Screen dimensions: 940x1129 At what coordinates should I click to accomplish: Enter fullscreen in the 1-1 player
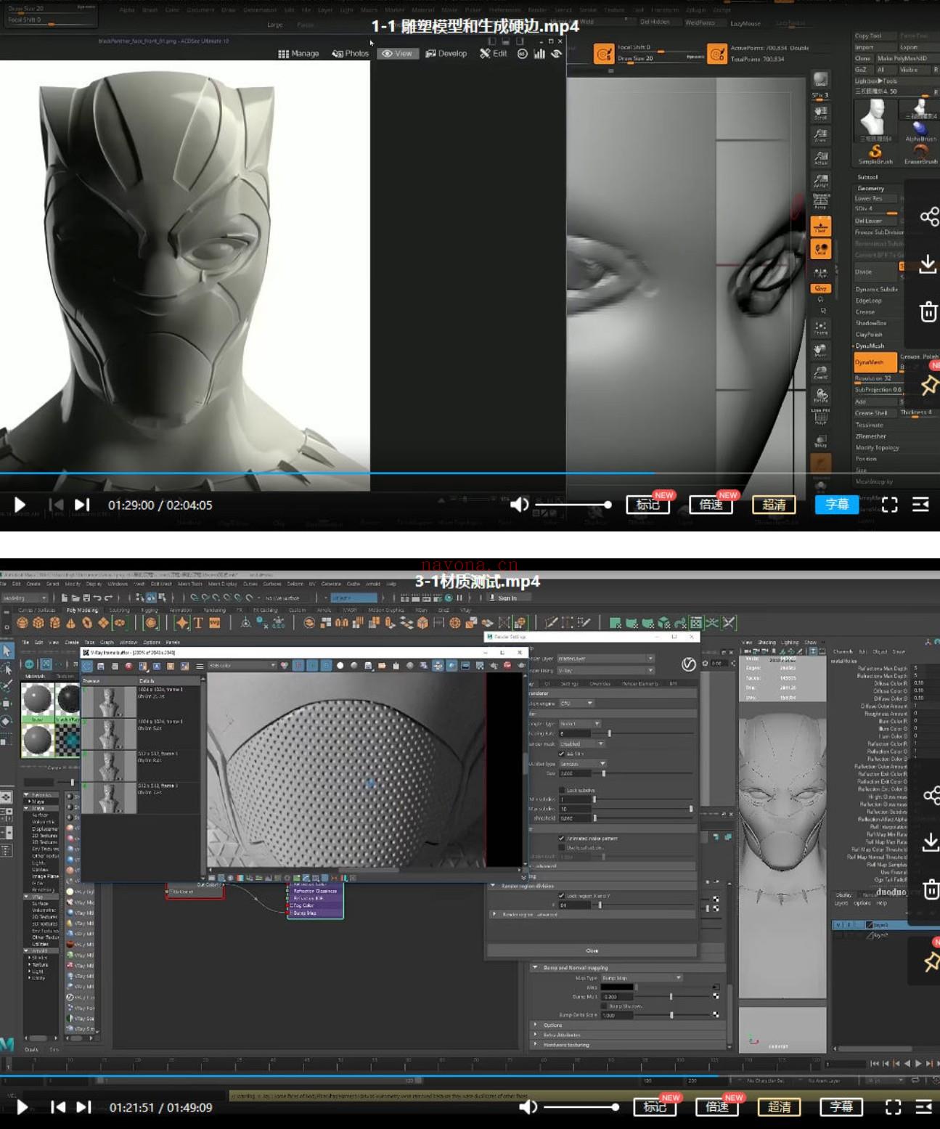(x=890, y=505)
